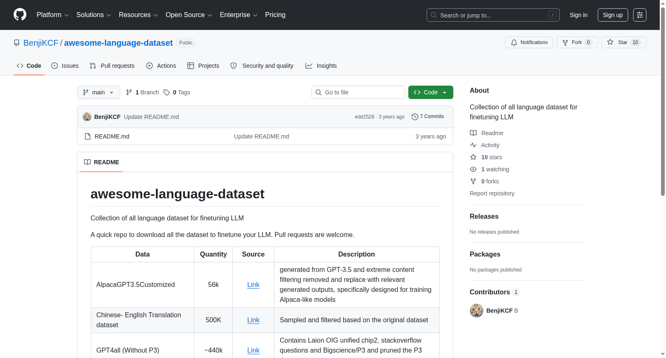Open the Link for AlpacaGPT3.5Customized

click(253, 285)
